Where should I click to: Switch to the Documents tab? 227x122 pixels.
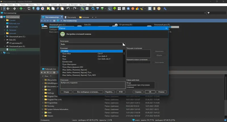[70, 17]
